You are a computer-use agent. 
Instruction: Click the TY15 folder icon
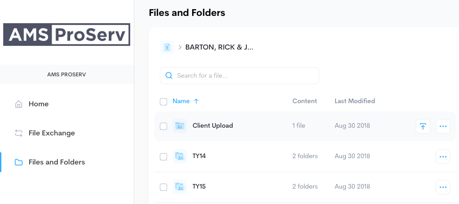click(179, 187)
